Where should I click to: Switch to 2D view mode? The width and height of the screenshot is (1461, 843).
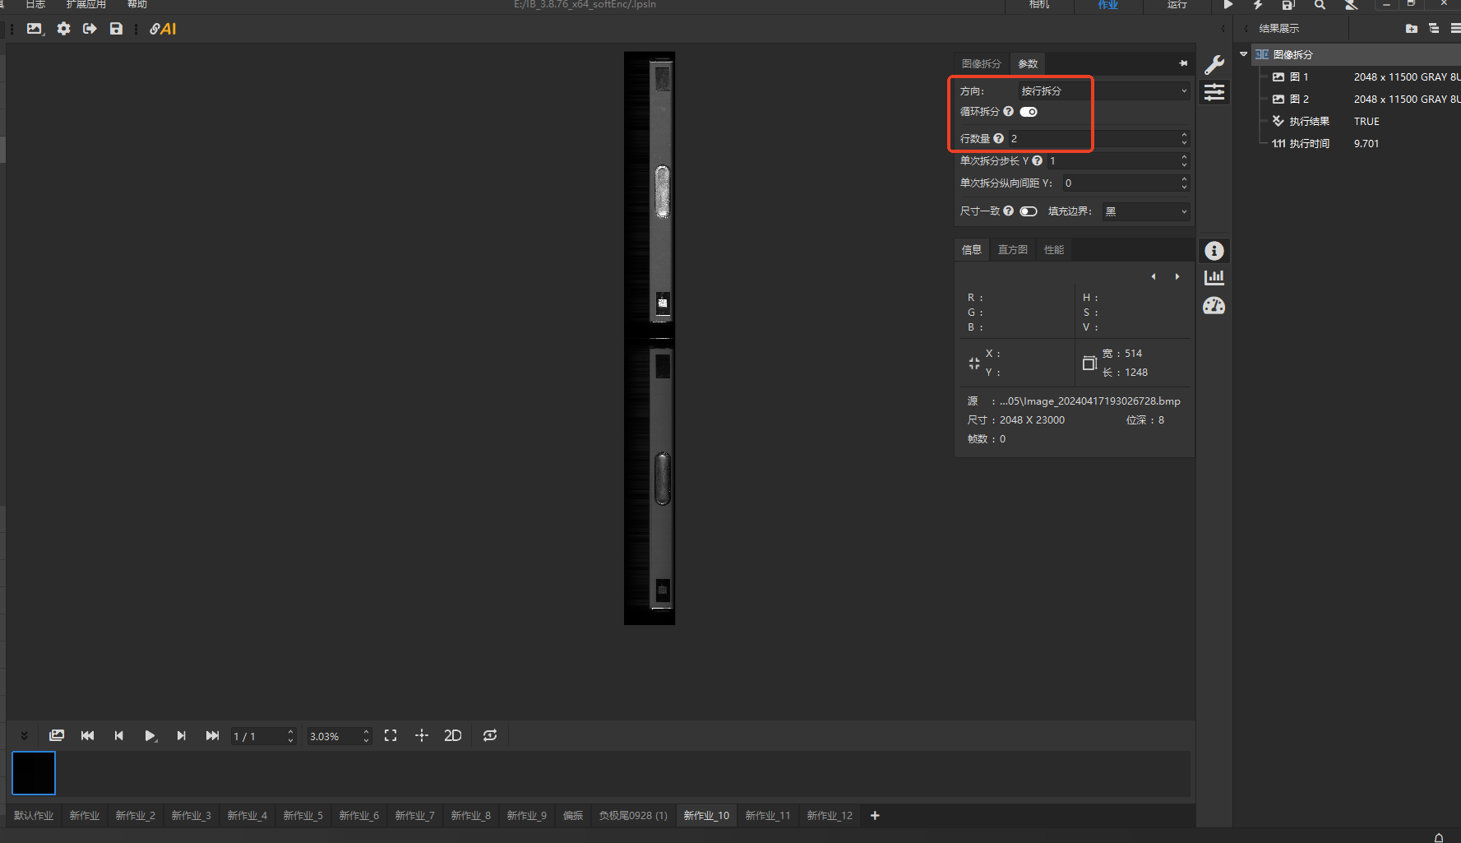453,736
